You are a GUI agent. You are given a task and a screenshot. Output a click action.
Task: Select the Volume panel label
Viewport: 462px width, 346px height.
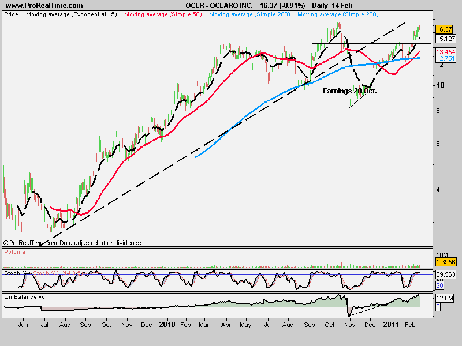[x=15, y=252]
